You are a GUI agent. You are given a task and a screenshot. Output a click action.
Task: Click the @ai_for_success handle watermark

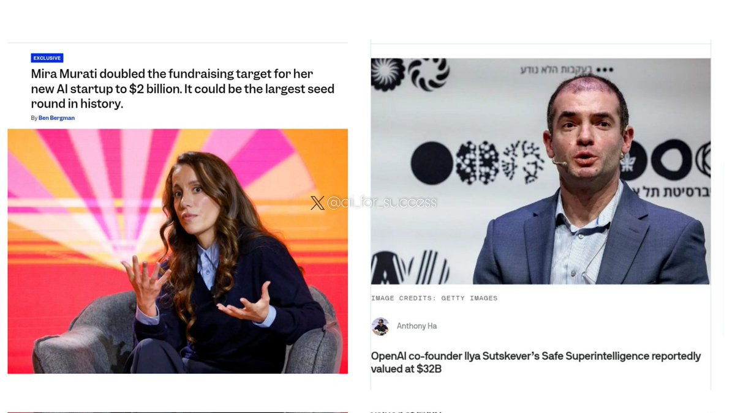382,203
